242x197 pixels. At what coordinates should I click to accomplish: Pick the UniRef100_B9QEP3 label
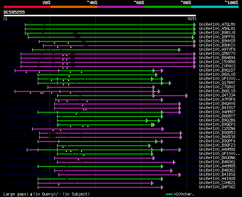(217, 125)
